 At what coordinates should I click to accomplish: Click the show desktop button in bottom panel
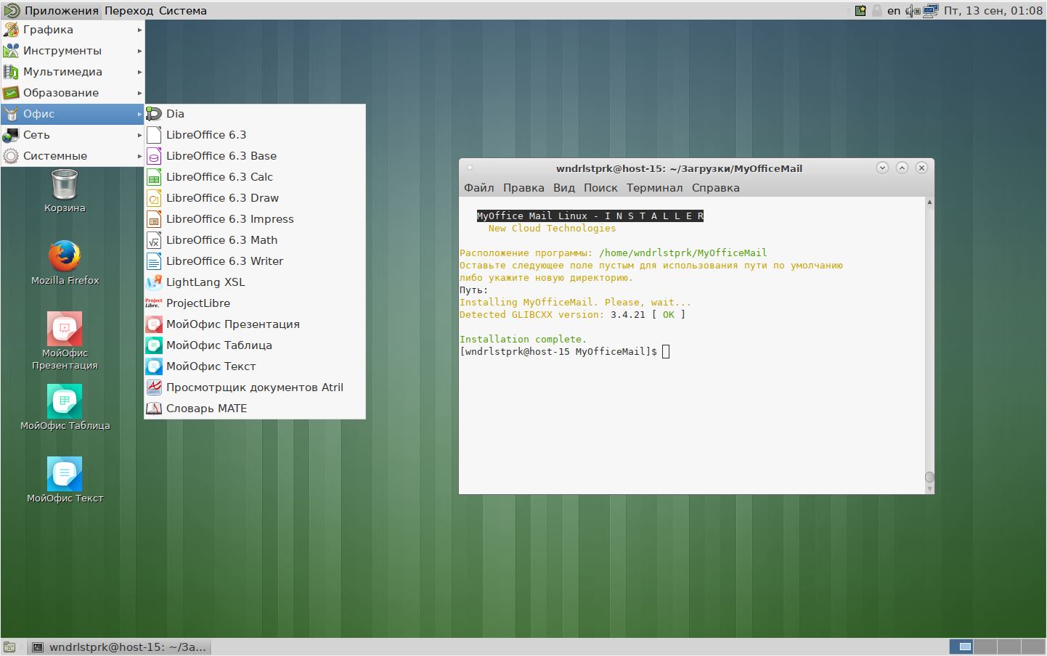(x=9, y=647)
